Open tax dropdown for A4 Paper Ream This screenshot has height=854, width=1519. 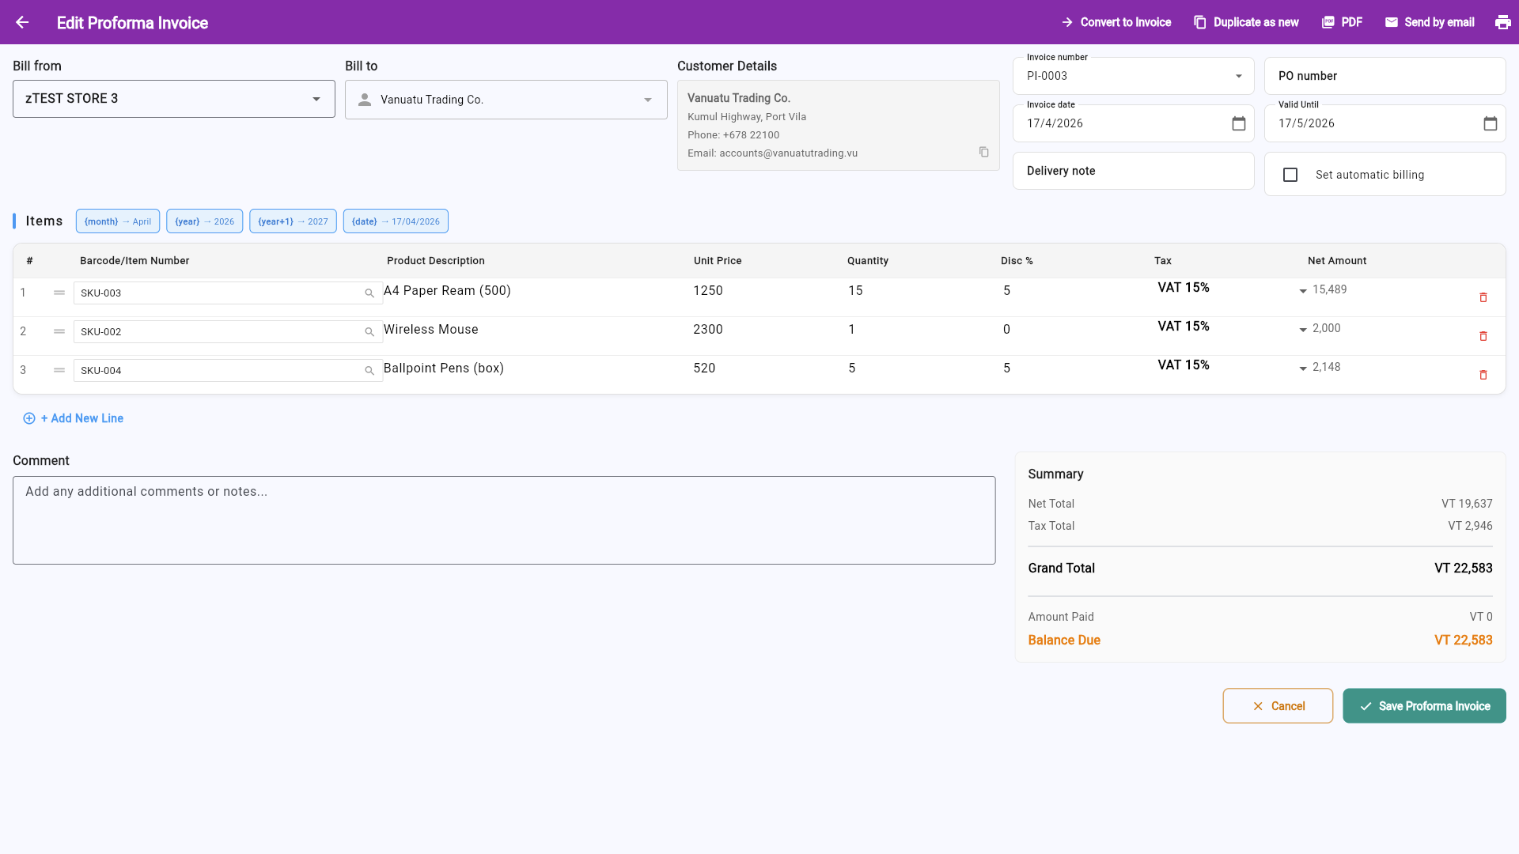coord(1303,291)
